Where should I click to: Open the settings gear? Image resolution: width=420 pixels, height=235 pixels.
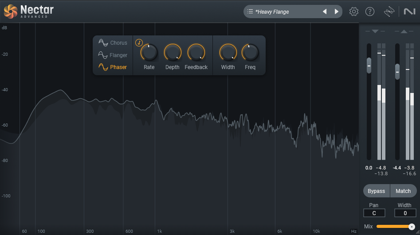click(x=353, y=12)
